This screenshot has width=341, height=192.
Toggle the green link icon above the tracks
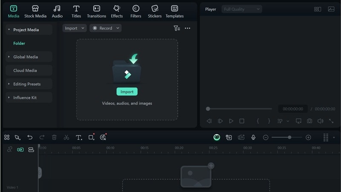coord(20,150)
